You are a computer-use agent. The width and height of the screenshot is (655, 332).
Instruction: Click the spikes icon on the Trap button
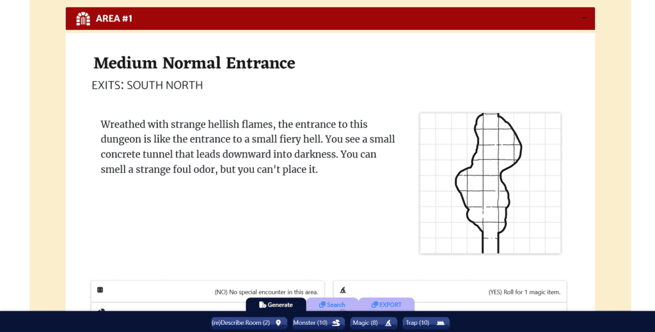point(440,323)
